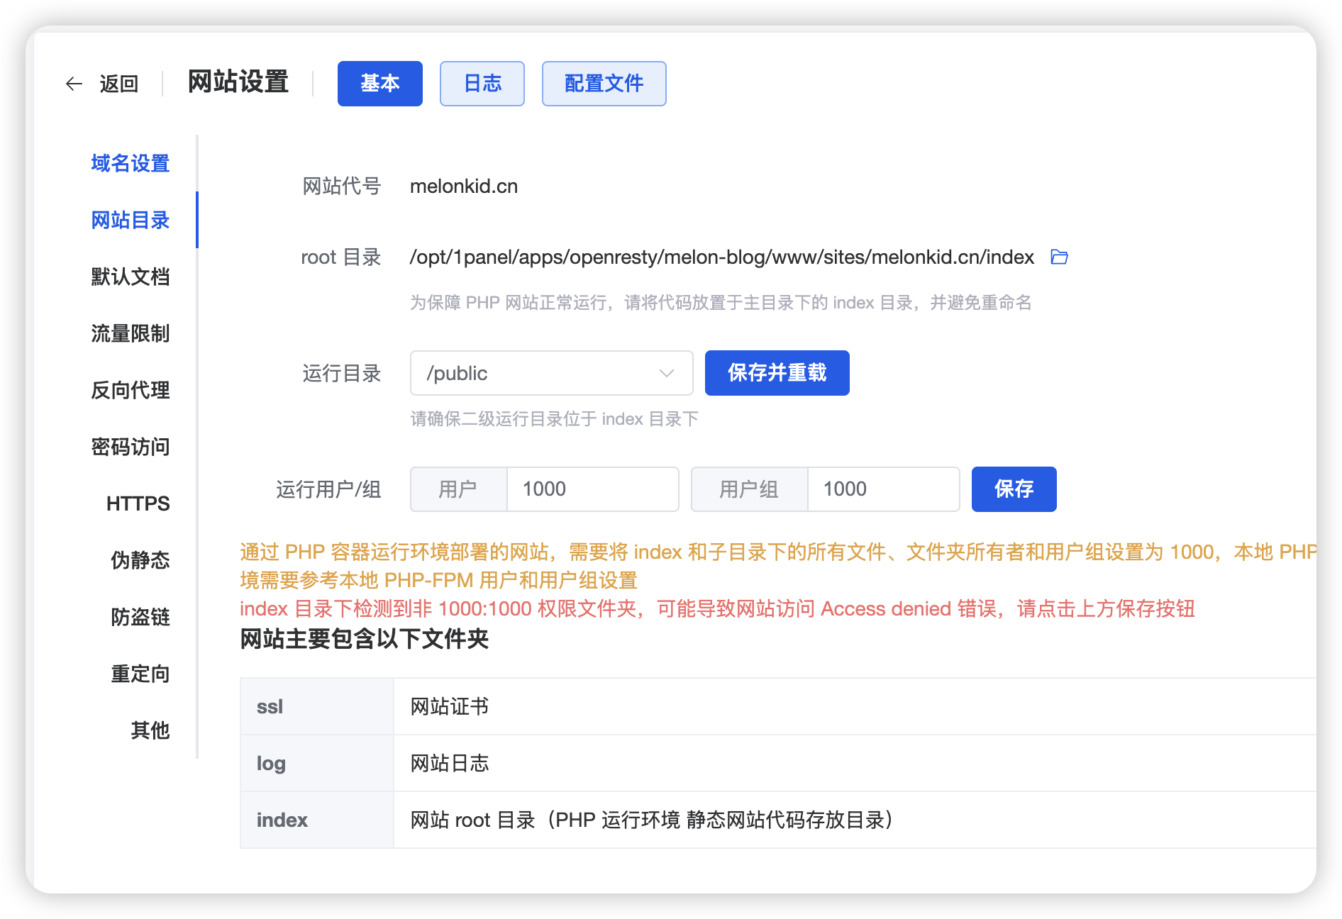Select 网站目录 in the sidebar

(x=129, y=221)
